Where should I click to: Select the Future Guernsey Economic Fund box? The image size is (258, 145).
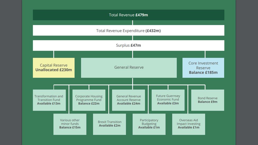point(168,100)
